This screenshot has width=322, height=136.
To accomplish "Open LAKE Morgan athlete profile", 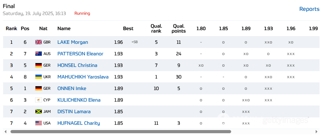I will (x=73, y=42).
